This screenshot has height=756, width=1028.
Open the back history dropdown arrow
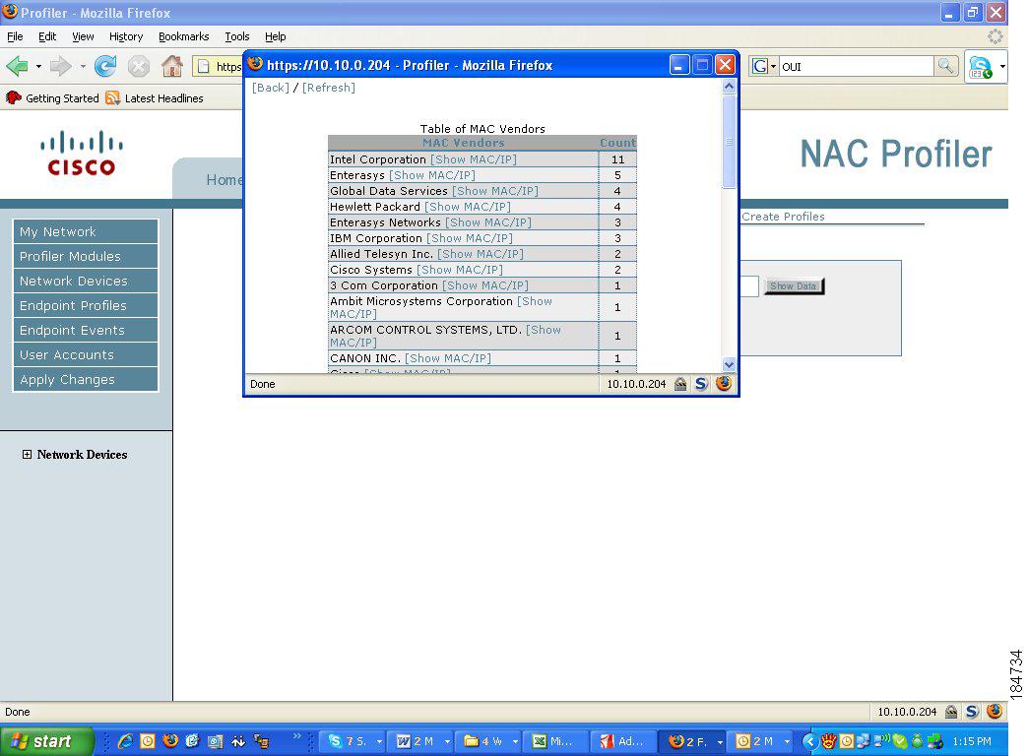click(x=38, y=66)
